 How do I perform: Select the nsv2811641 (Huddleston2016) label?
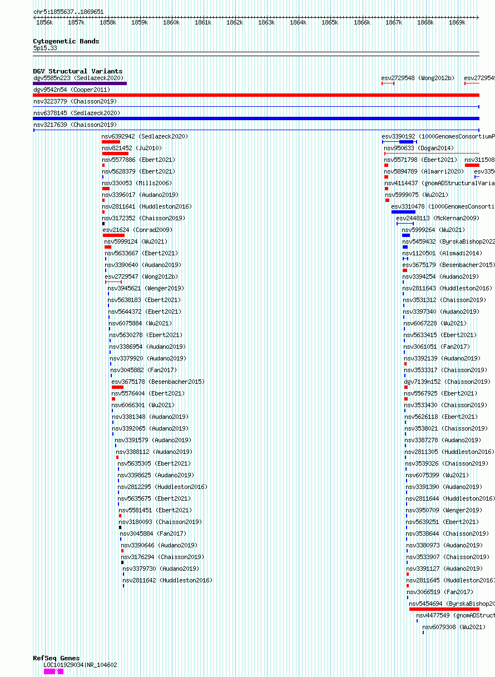(x=147, y=206)
